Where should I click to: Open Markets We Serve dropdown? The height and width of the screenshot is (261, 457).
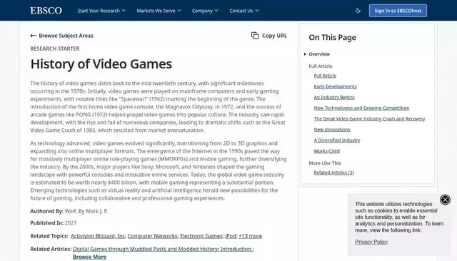tap(159, 11)
